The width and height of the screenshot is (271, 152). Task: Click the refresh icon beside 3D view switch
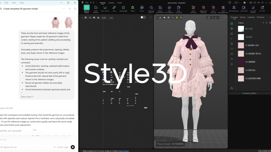(263, 2)
